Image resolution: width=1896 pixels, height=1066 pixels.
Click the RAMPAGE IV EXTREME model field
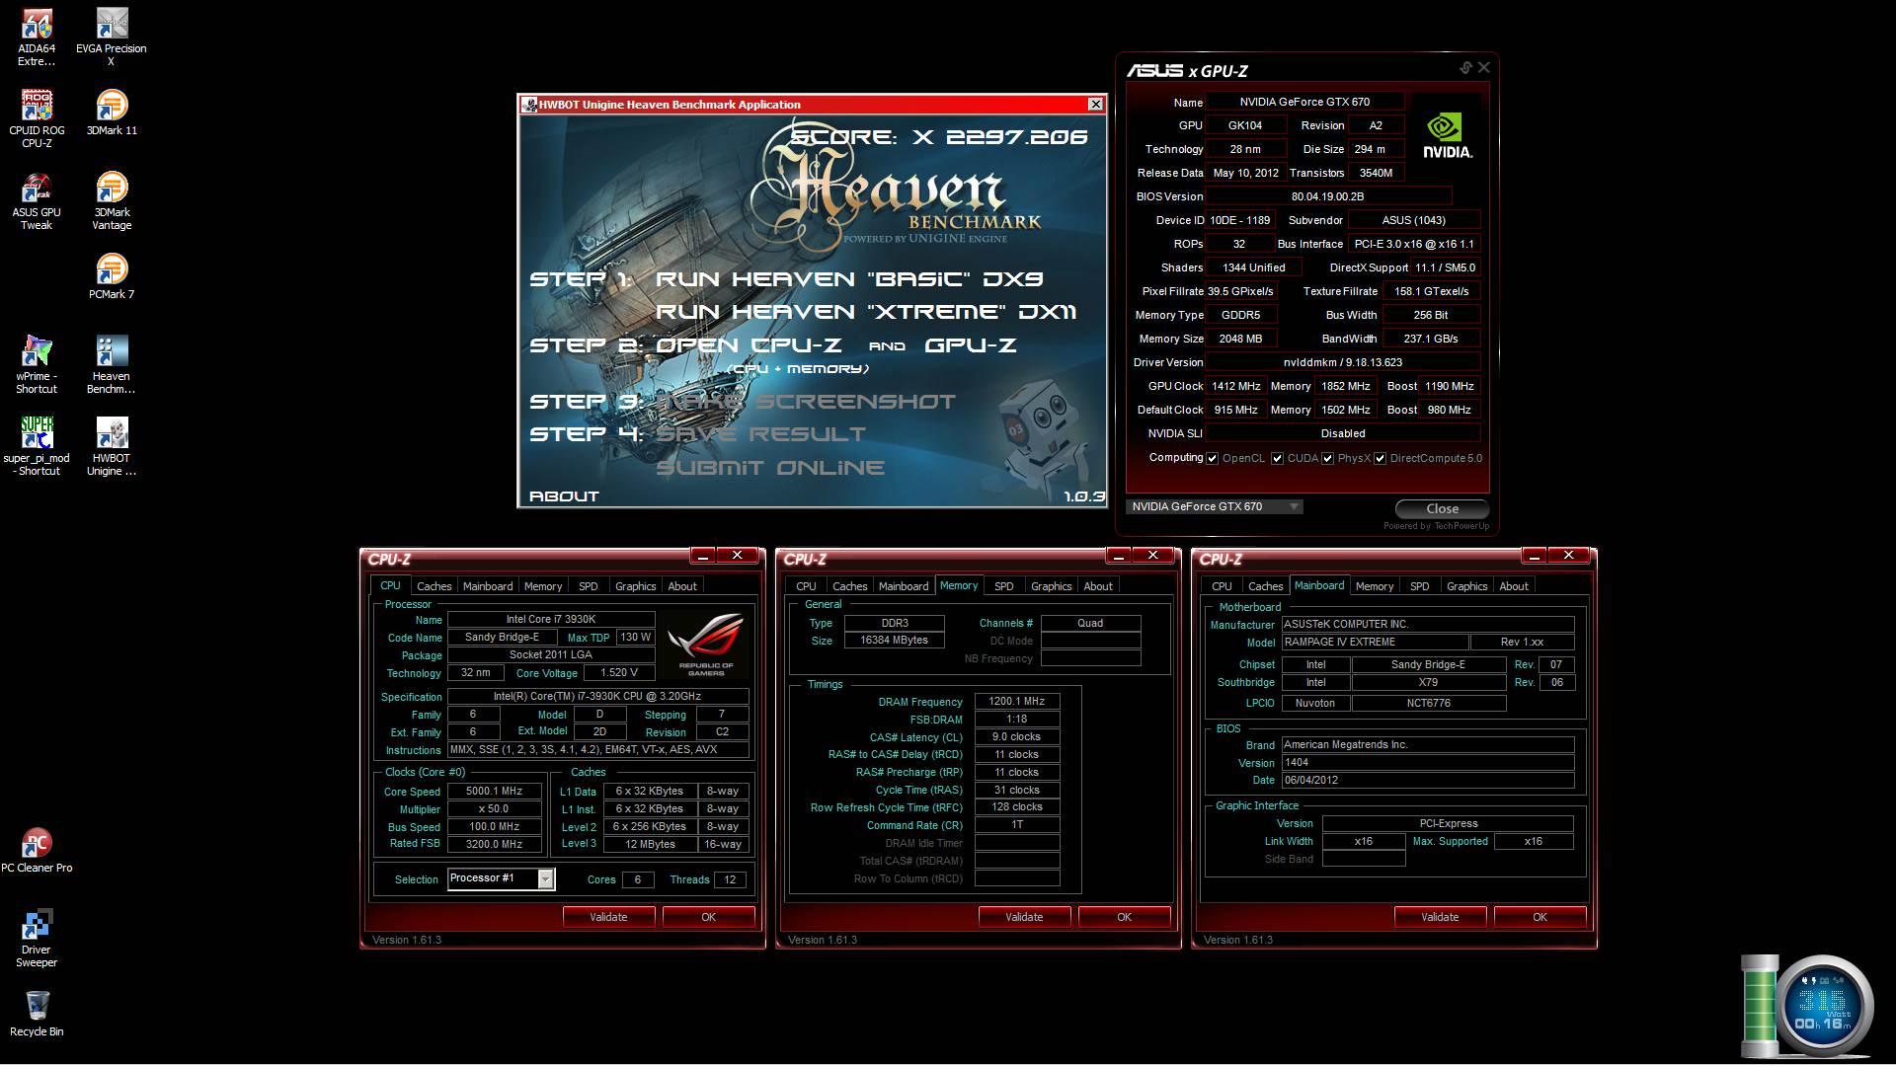tap(1375, 642)
